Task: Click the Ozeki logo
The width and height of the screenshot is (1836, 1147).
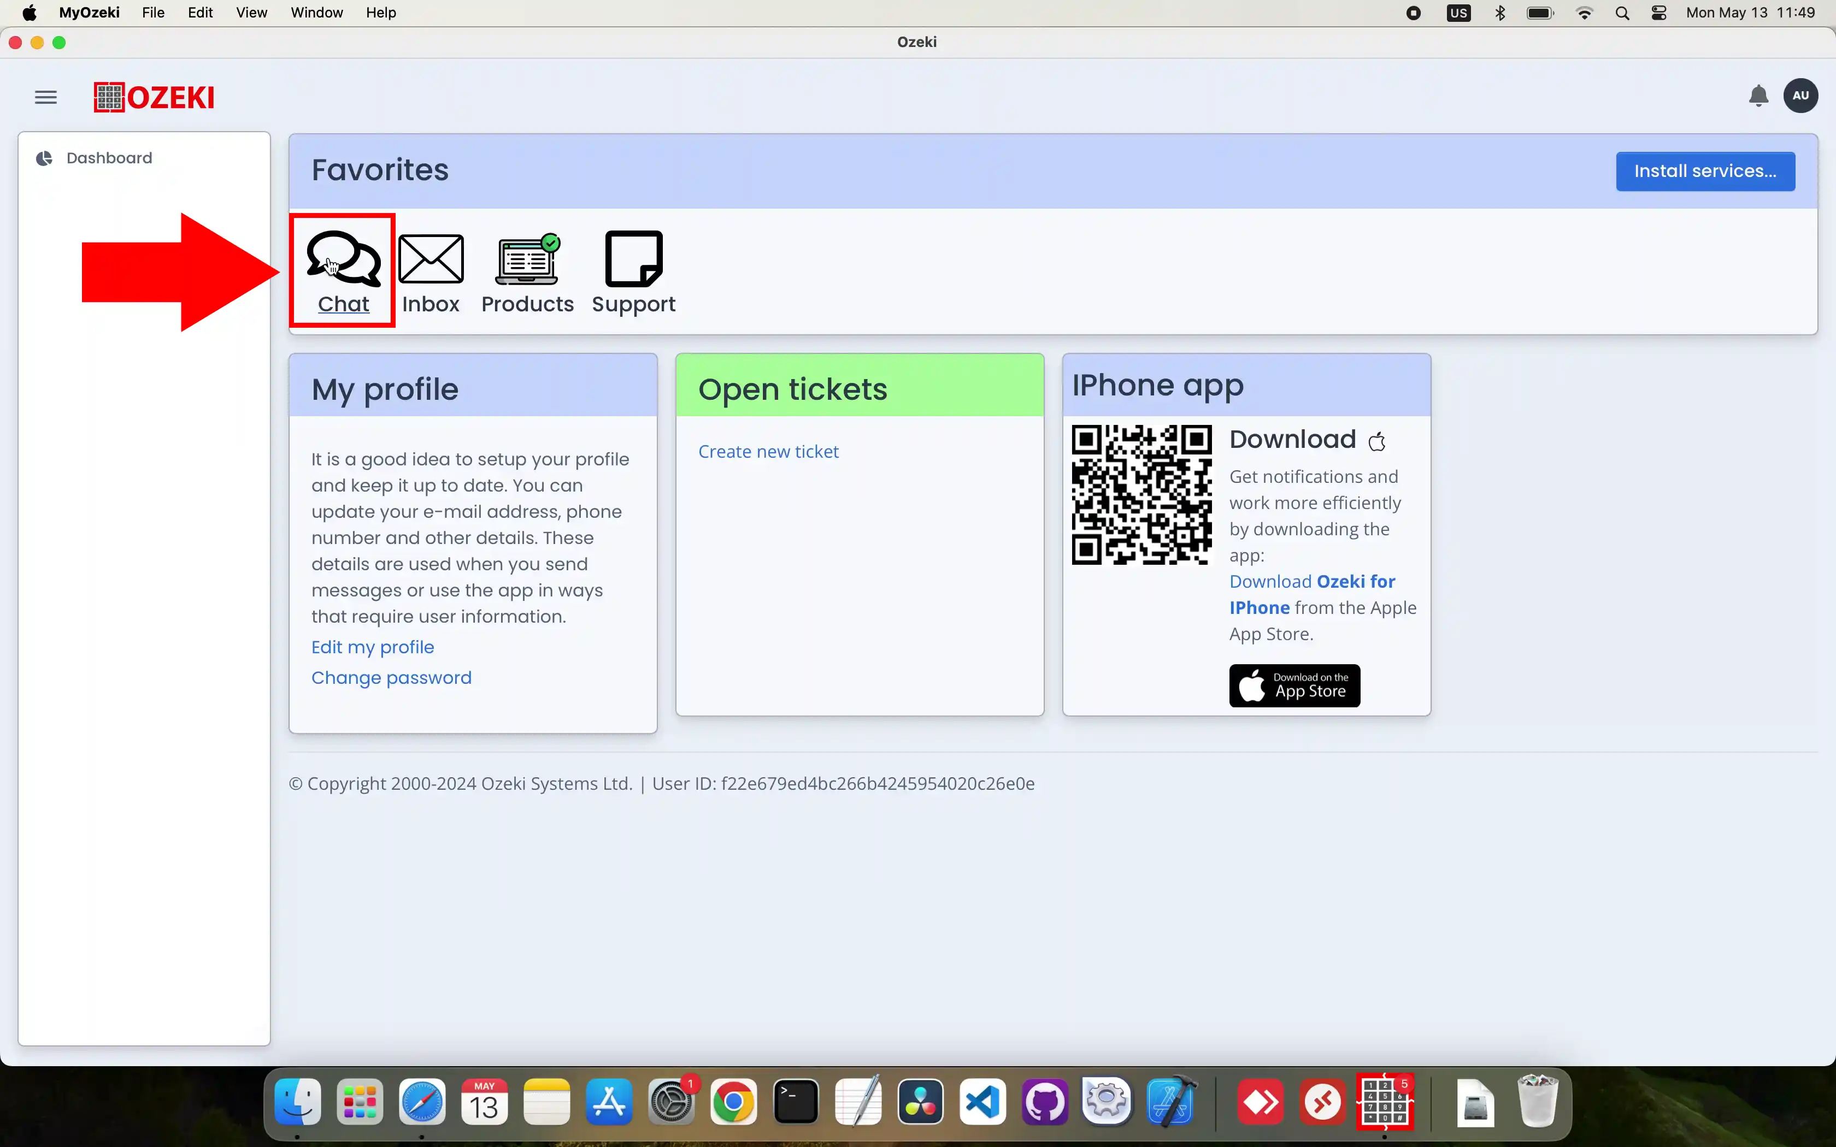Action: 154,97
